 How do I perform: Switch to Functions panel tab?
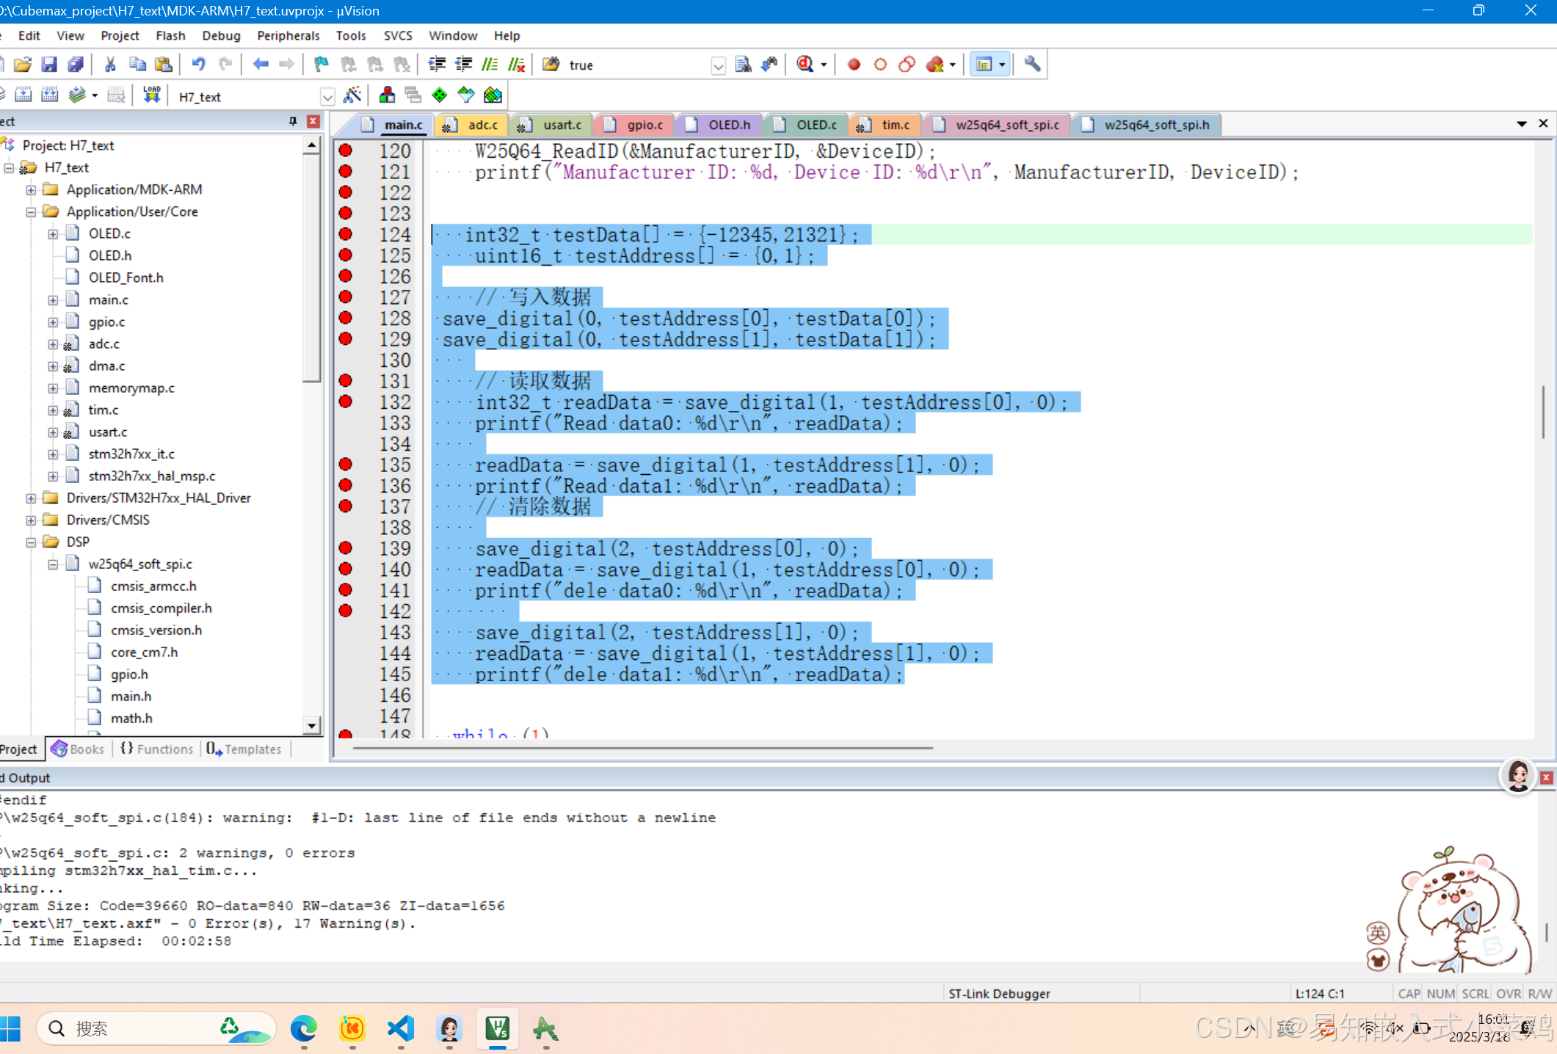[156, 749]
